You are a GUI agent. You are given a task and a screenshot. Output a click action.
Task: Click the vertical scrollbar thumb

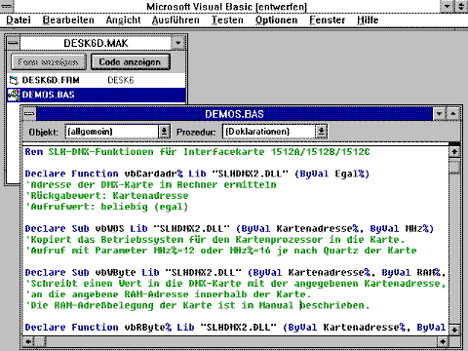tap(454, 168)
